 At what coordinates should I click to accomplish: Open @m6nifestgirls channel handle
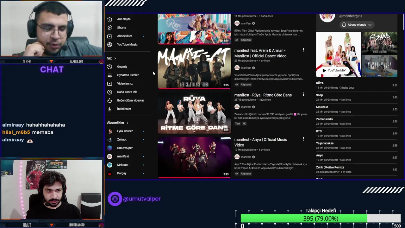tap(351, 16)
